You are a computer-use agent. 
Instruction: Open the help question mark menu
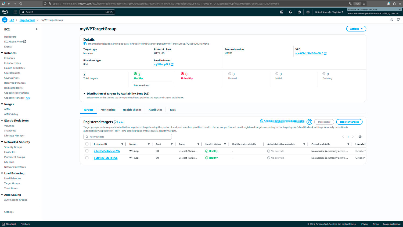[299, 12]
